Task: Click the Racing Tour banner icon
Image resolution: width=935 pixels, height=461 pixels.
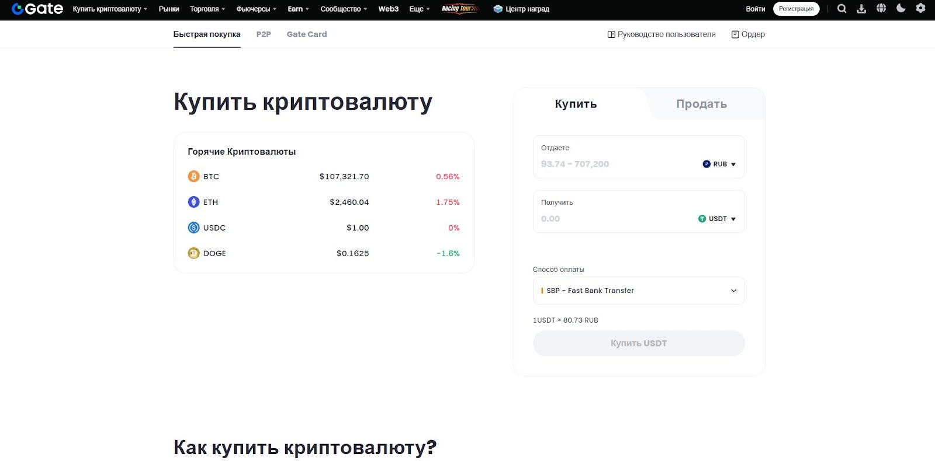Action: click(x=460, y=9)
